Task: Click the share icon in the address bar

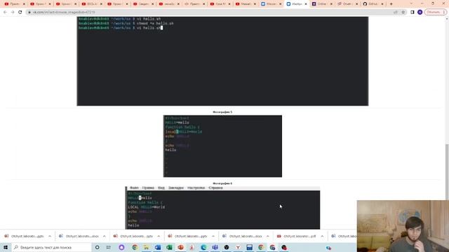Action: 396,13
